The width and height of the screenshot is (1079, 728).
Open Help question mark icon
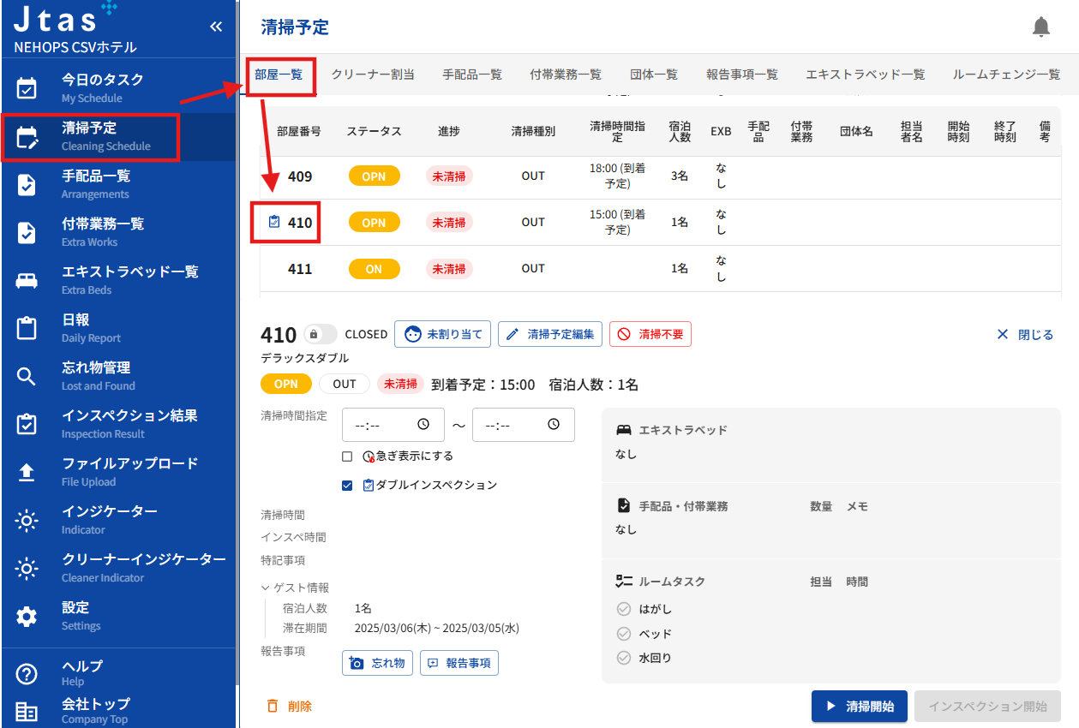[27, 673]
